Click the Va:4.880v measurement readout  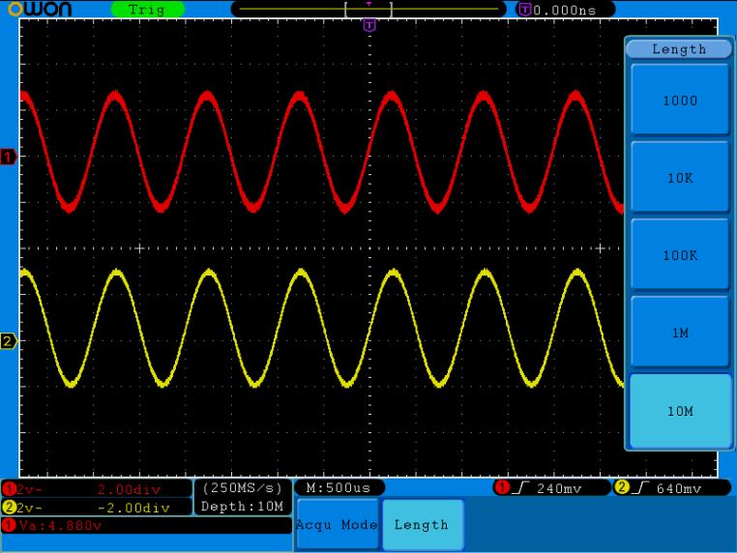[x=146, y=525]
